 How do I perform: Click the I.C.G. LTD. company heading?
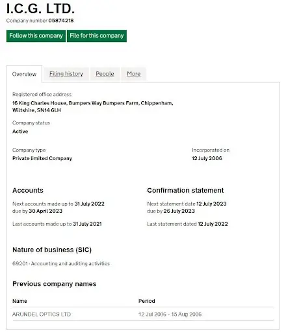[40, 8]
